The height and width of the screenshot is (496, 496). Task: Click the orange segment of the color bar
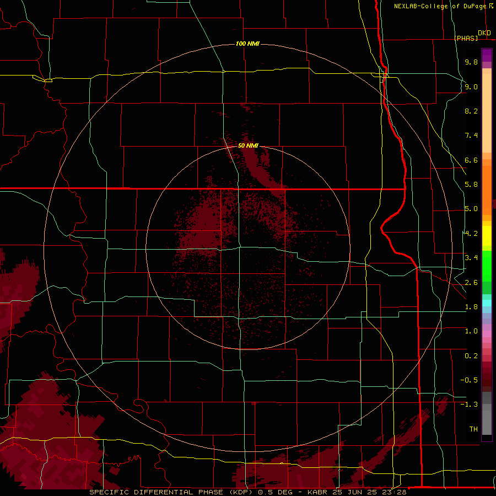487,190
